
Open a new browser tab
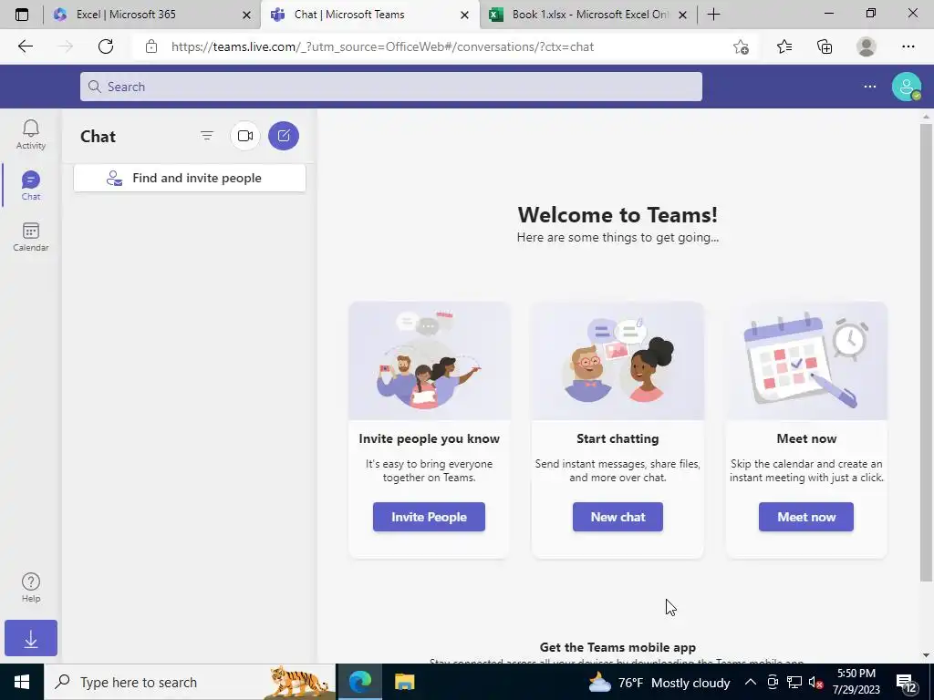point(713,15)
